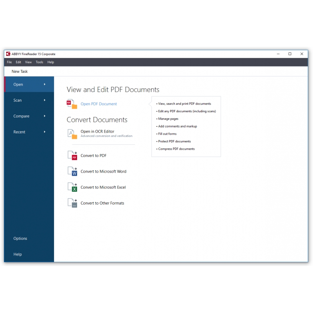Click the Open in OCR Editor label
313x313 pixels.
click(x=97, y=131)
